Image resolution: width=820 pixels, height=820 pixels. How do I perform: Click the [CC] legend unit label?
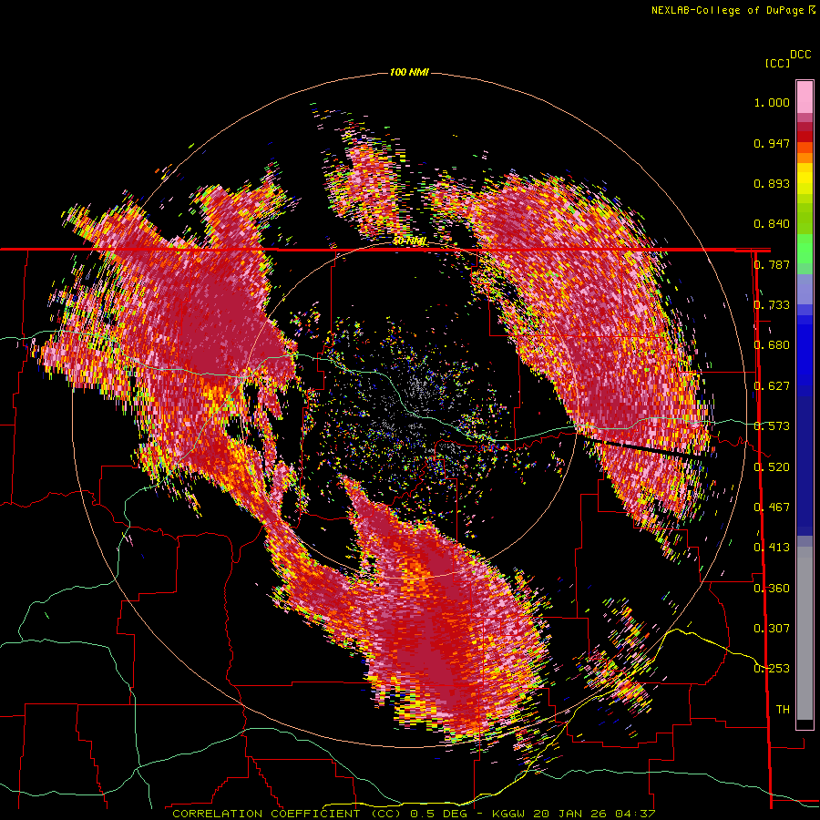click(x=777, y=63)
